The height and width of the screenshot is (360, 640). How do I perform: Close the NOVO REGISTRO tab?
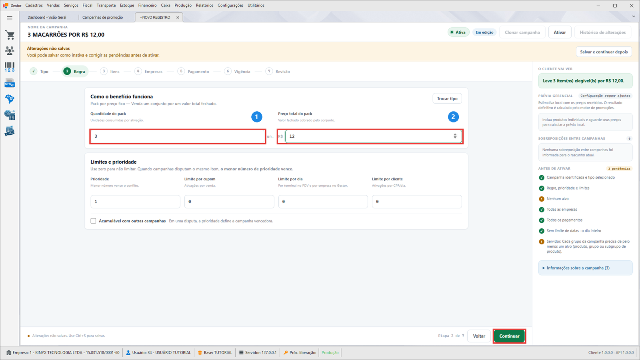[178, 18]
